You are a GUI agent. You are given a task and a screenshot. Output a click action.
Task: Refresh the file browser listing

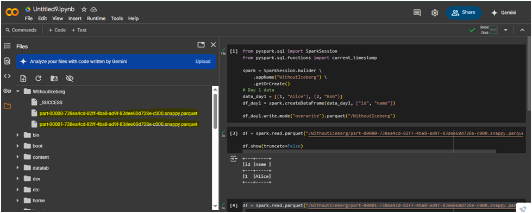pyautogui.click(x=39, y=79)
